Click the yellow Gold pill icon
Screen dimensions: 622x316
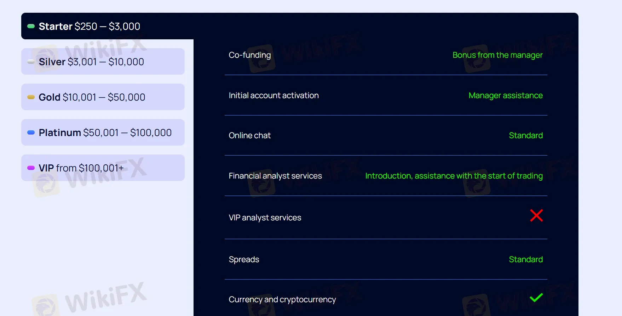coord(31,97)
